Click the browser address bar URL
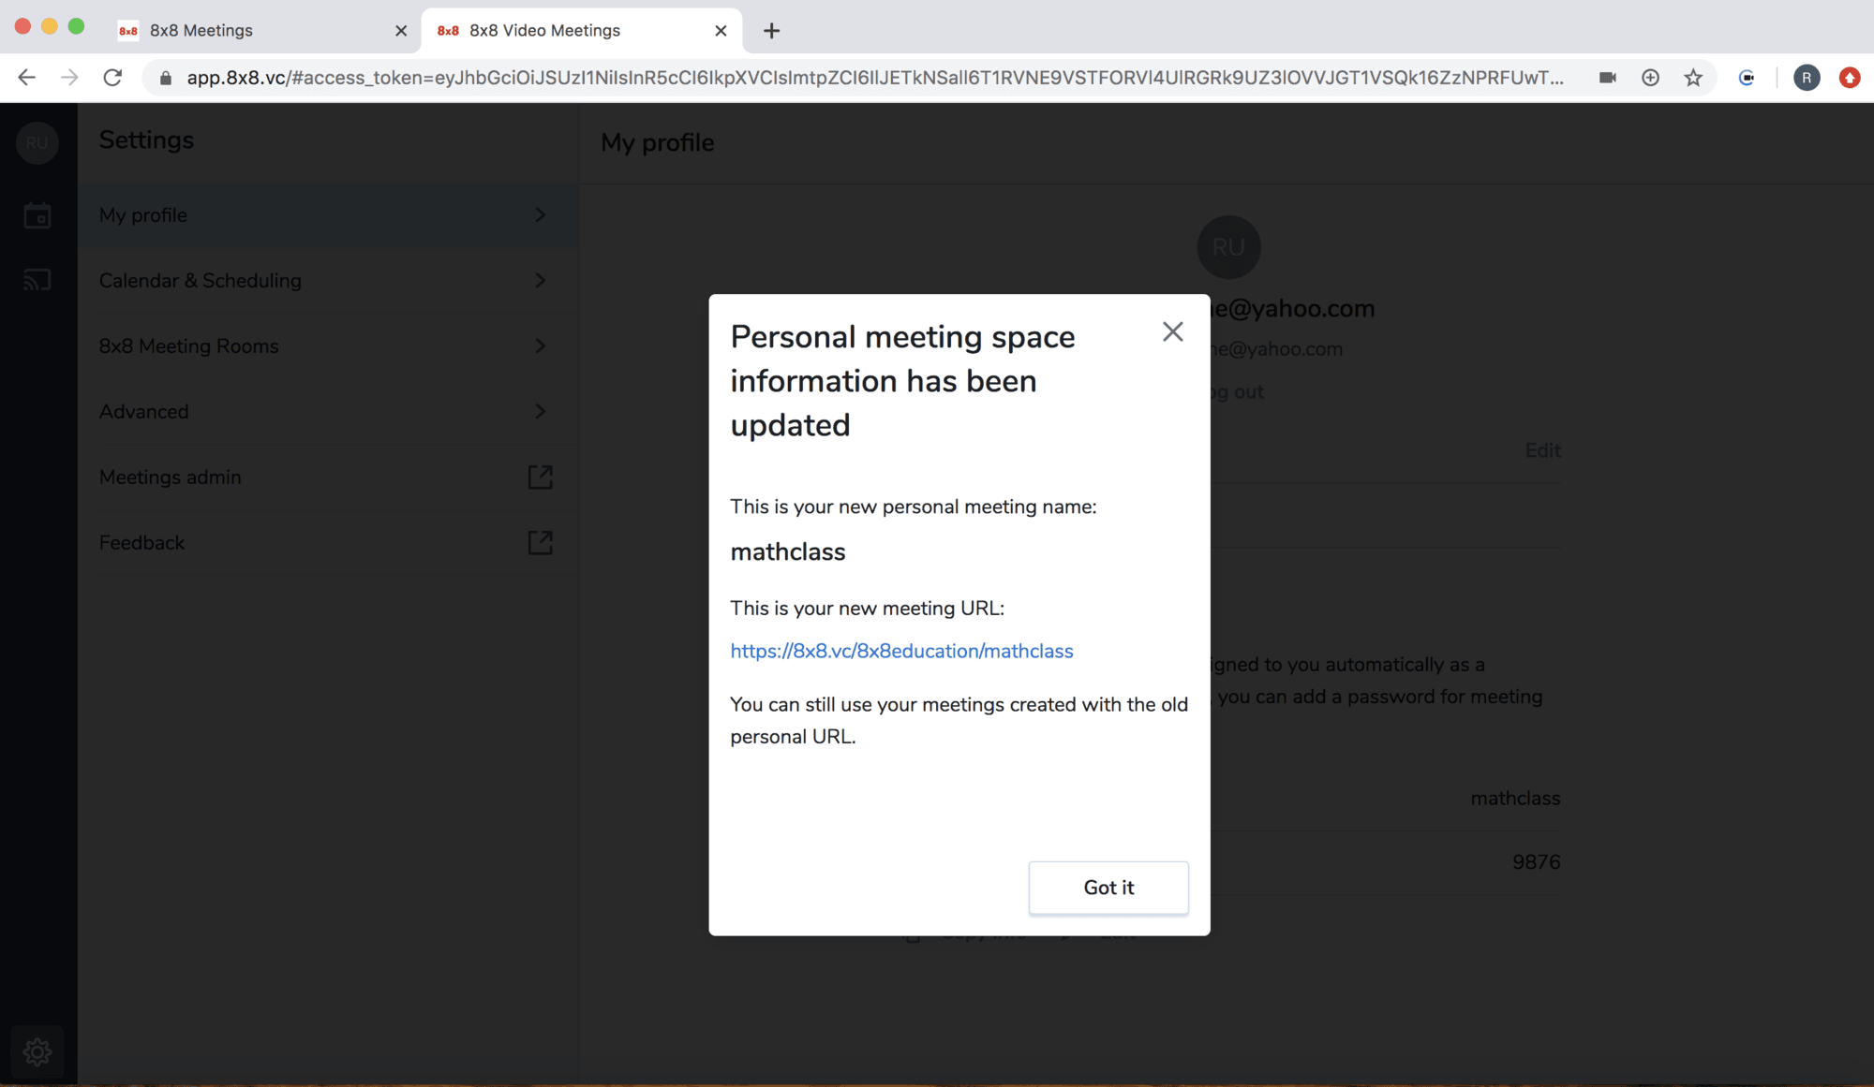 (x=871, y=78)
